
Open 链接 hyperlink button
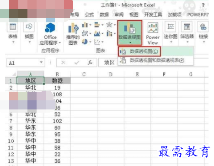tap(203, 33)
